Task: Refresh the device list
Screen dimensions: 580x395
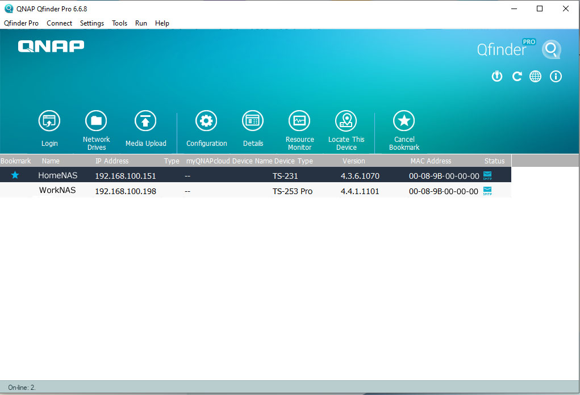Action: pyautogui.click(x=517, y=77)
